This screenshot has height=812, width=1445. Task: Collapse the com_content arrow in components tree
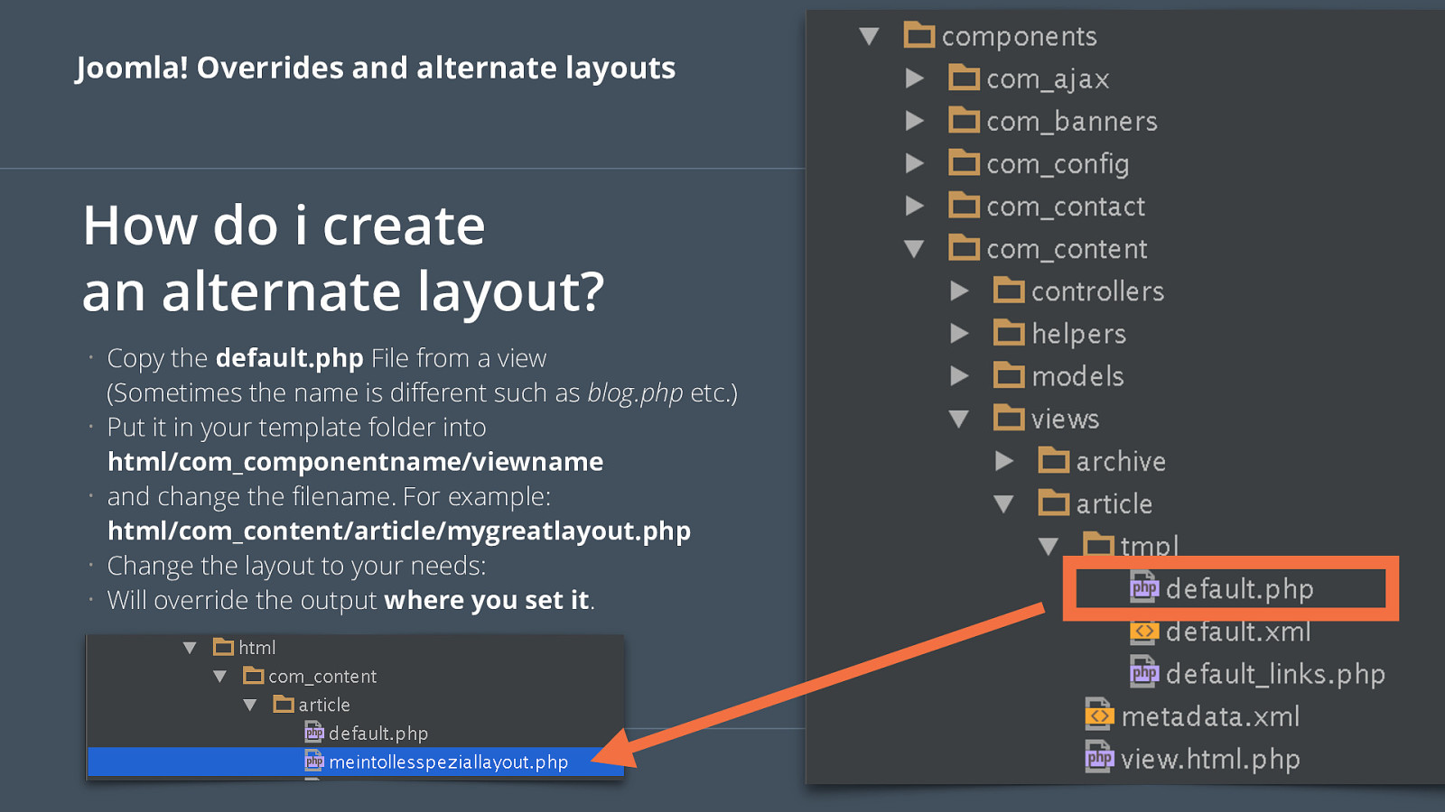pyautogui.click(x=914, y=249)
